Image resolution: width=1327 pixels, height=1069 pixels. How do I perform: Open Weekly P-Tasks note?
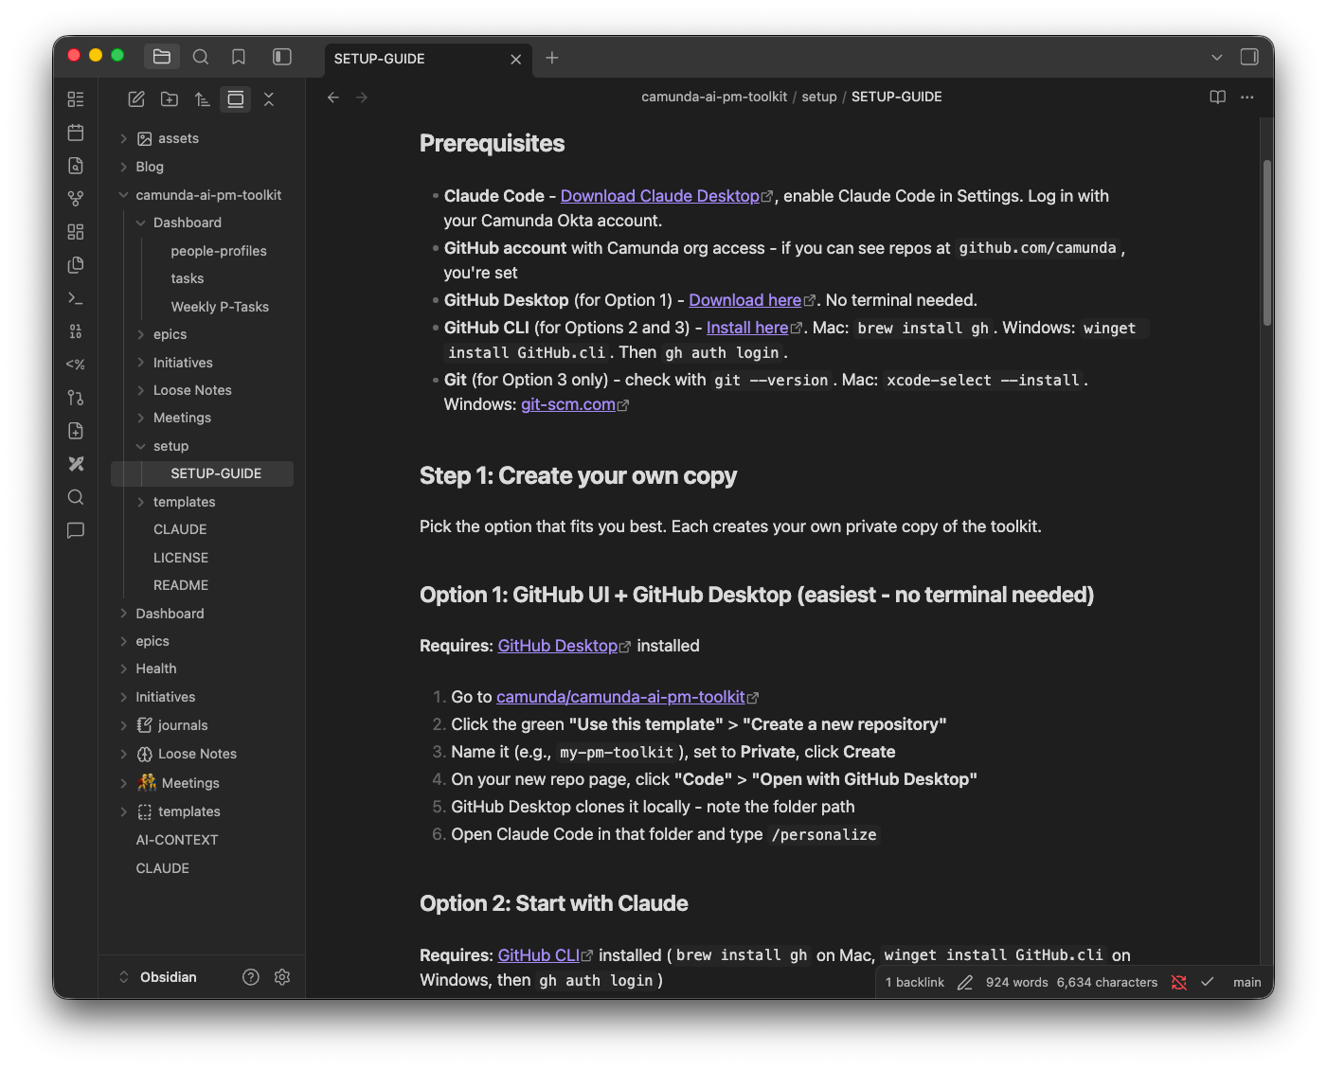tap(220, 307)
